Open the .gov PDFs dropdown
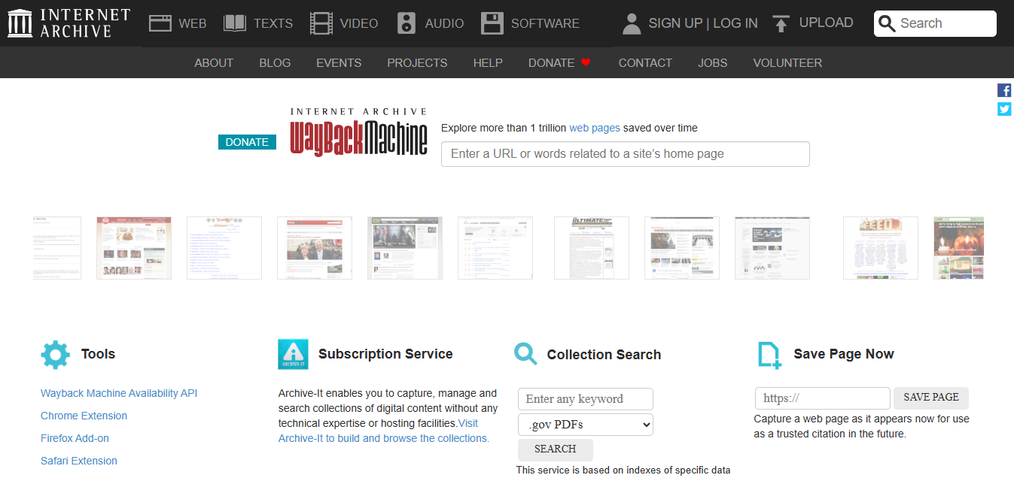1014x478 pixels. point(585,424)
